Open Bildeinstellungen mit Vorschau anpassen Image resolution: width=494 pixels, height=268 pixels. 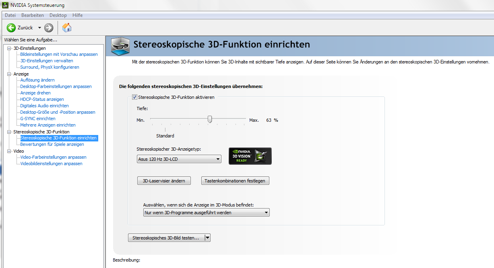pyautogui.click(x=59, y=54)
